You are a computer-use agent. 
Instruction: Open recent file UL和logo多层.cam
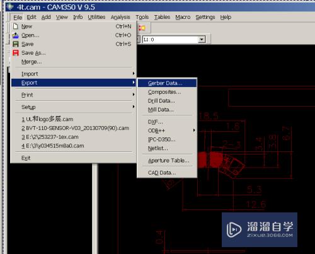coord(74,119)
